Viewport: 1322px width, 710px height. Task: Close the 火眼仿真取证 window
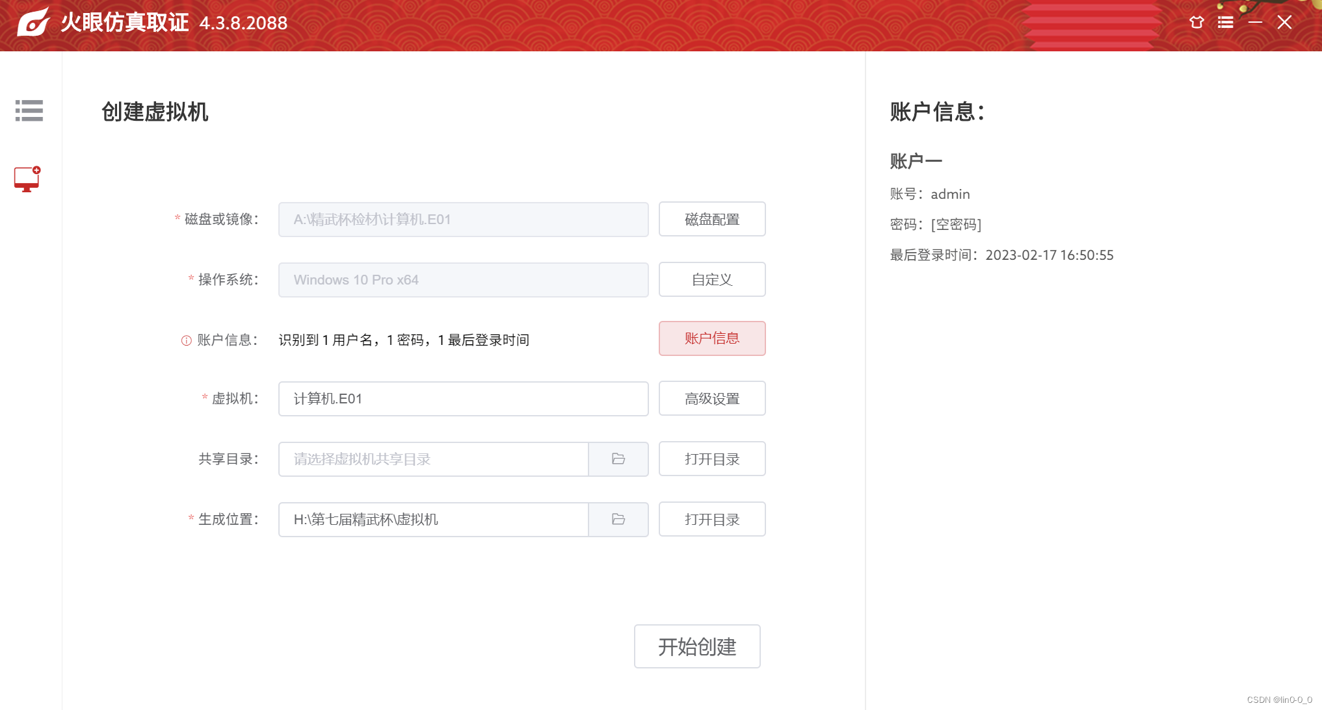click(1284, 22)
